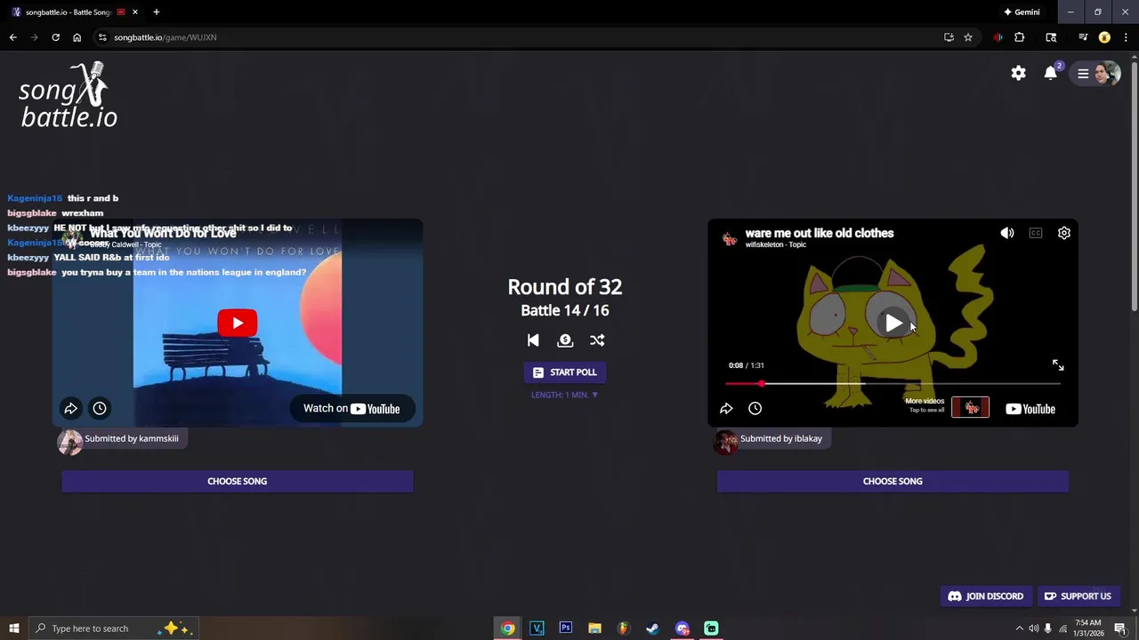Click submitter kammskiii avatar

[69, 442]
